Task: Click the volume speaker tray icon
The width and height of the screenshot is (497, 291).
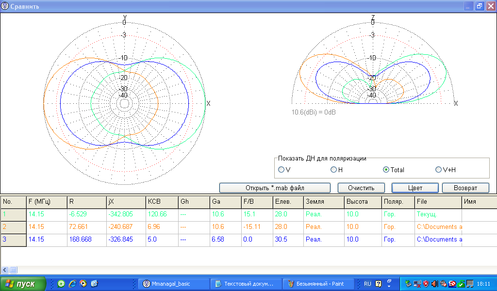Action: tap(435, 284)
